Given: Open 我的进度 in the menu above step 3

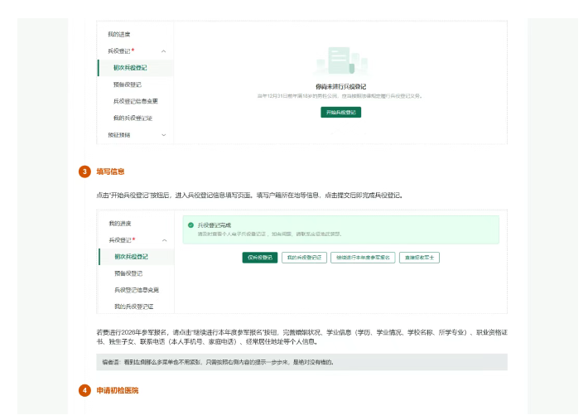Looking at the screenshot, I should click(118, 34).
